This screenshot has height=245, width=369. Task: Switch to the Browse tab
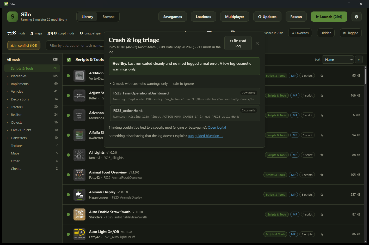coord(108,17)
